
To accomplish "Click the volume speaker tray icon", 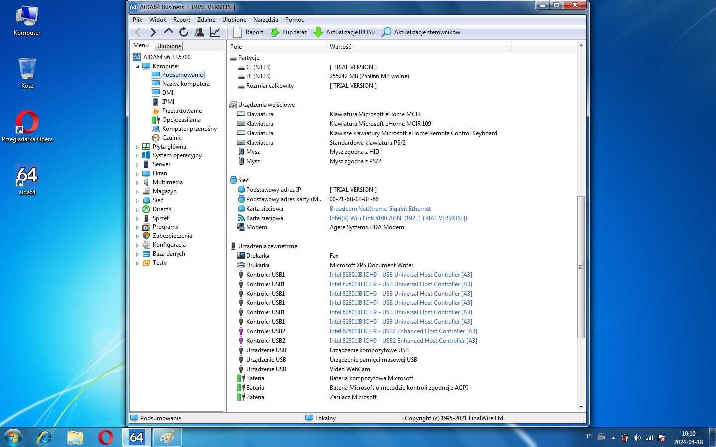I will (637, 438).
